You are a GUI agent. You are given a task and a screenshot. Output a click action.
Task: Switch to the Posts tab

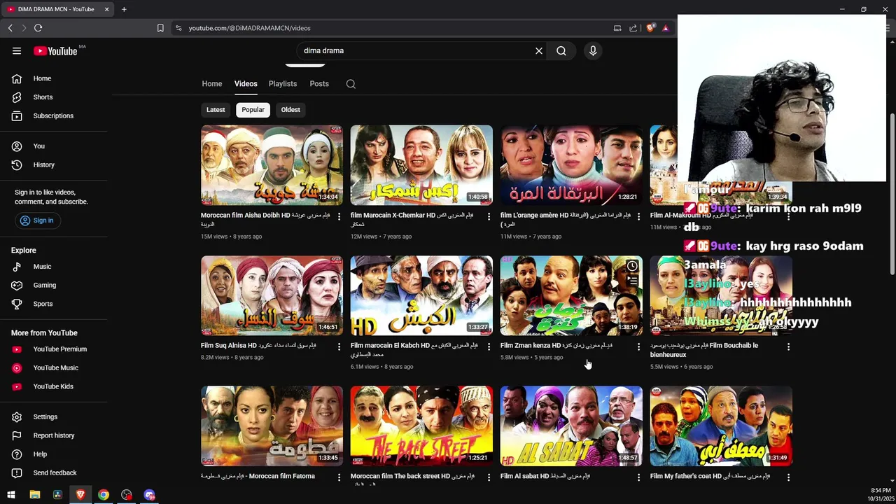(x=319, y=84)
